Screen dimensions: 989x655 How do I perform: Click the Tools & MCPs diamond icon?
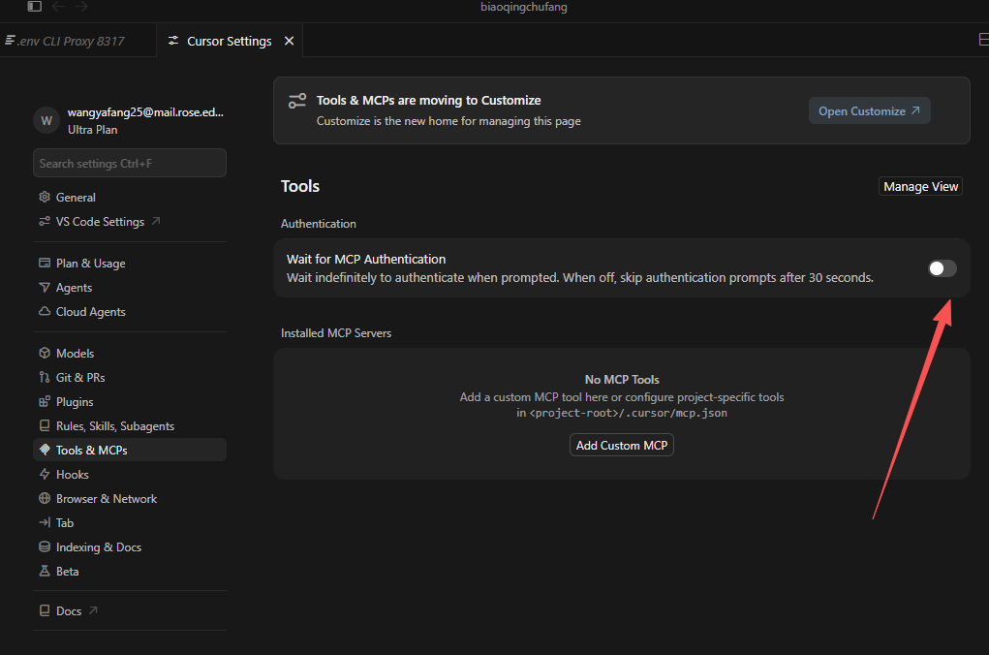point(45,450)
